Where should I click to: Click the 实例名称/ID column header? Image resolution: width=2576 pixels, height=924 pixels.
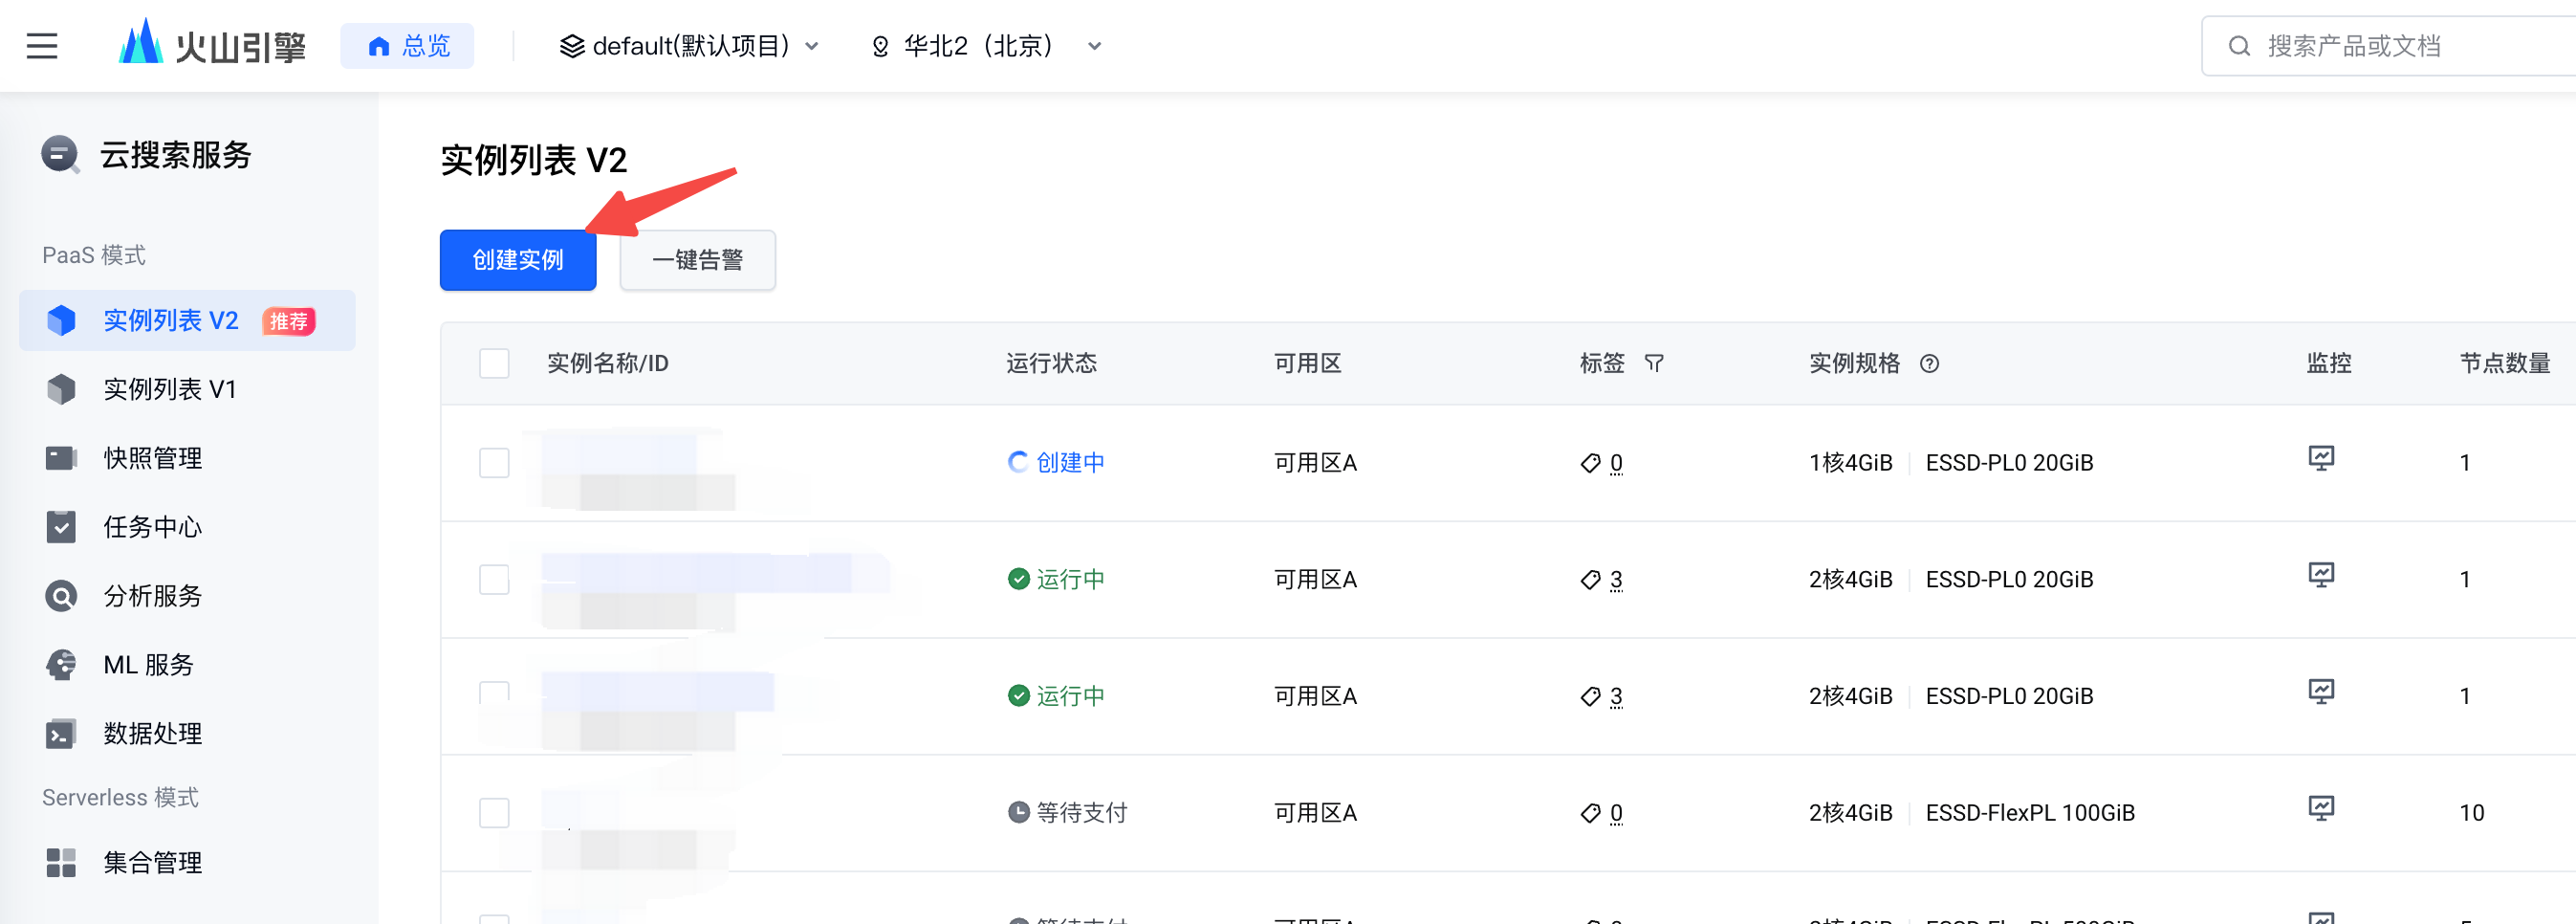coord(608,363)
